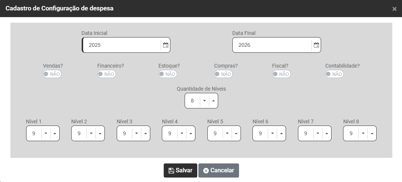The image size is (402, 182).
Task: Decrease the Nível 2 value
Action: 91,133
